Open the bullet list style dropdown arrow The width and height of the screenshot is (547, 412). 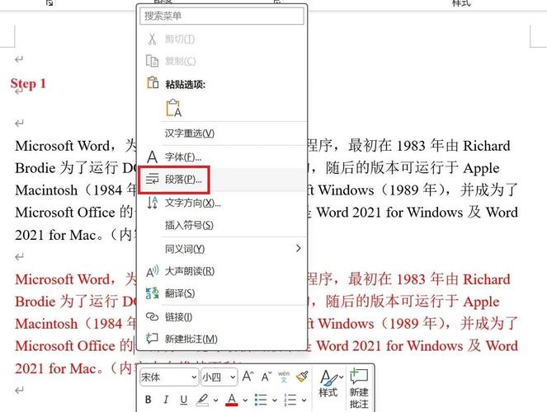click(x=275, y=400)
